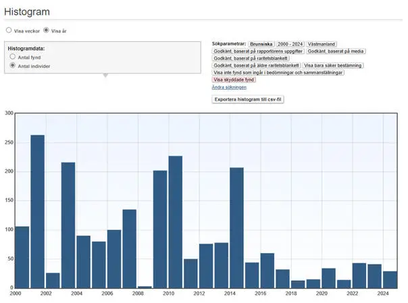Click 'Godkänt, baserat på rapportörens uppgifter' tag

click(258, 51)
